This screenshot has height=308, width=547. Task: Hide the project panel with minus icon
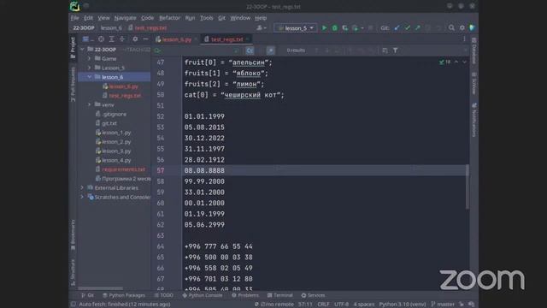(146, 39)
